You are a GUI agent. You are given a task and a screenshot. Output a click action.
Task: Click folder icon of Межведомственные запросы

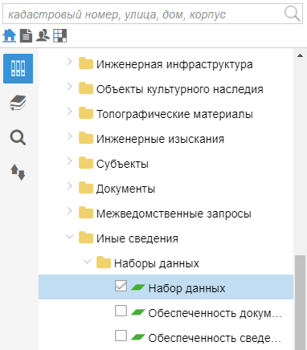(86, 213)
